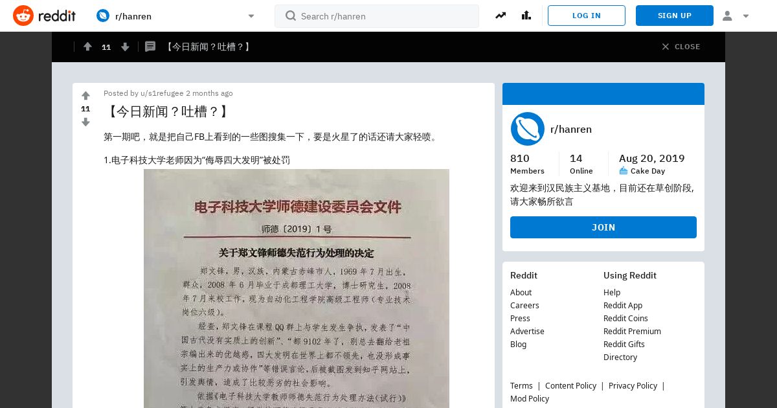Open the r/hanren sidebar name link
The image size is (777, 408).
pyautogui.click(x=571, y=129)
